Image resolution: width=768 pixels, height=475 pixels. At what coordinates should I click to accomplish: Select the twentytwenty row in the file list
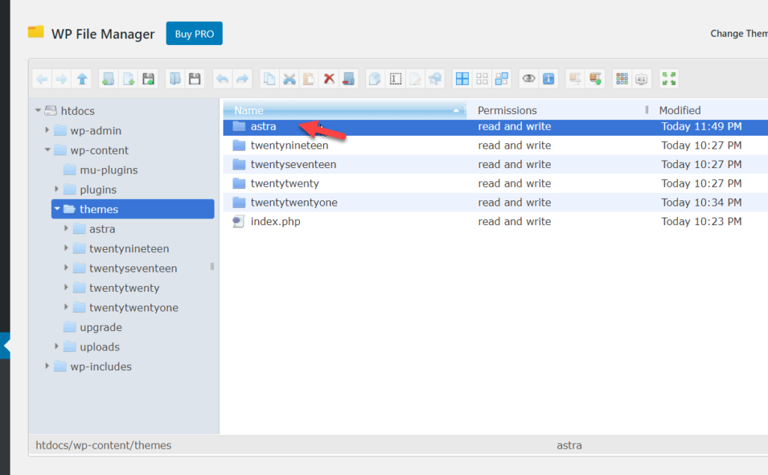[496, 184]
